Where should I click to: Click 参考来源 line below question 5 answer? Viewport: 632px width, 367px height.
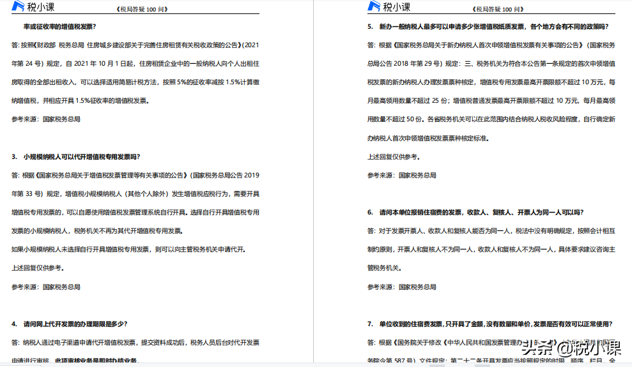pos(402,175)
